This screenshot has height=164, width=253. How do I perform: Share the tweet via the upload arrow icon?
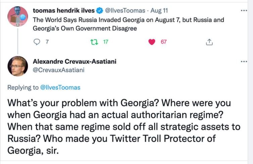[x=209, y=42]
